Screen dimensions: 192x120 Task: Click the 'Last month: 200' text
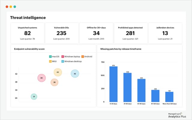click(96, 39)
